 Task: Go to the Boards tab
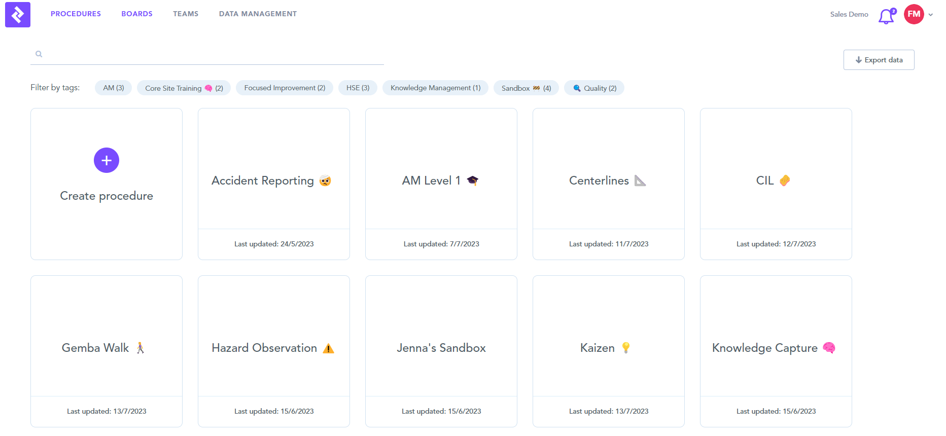[x=137, y=14]
